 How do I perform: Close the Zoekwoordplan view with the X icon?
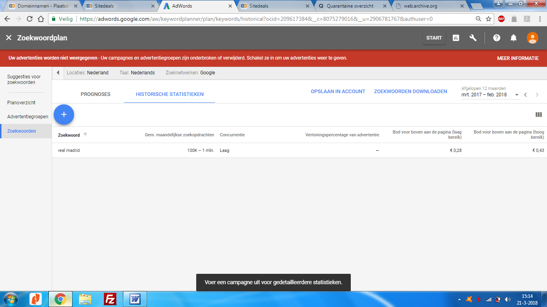[9, 38]
